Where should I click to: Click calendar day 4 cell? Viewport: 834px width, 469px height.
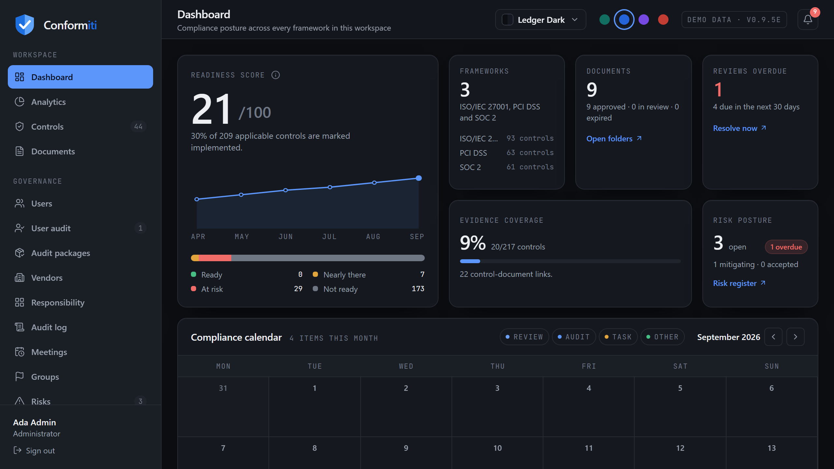coord(589,407)
